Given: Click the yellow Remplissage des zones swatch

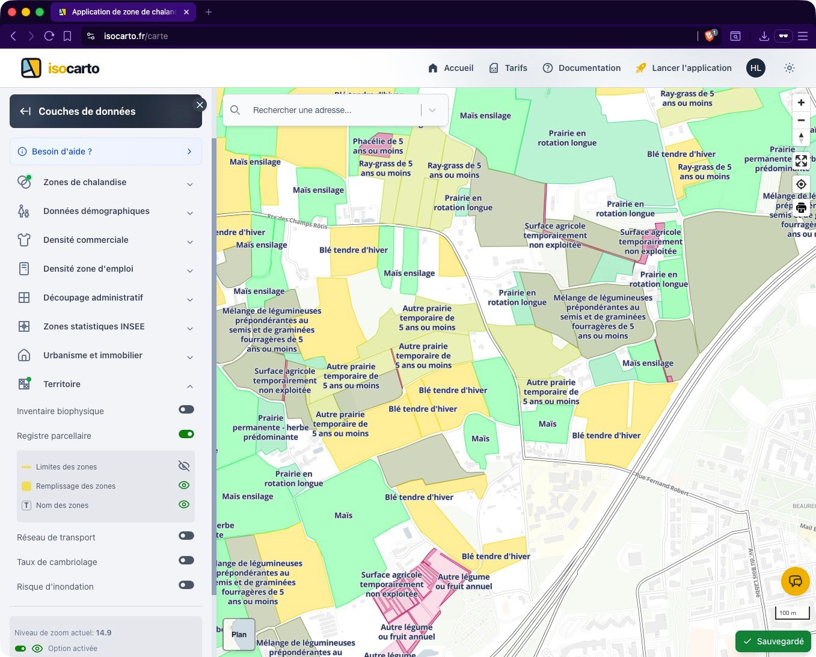Looking at the screenshot, I should (x=26, y=486).
